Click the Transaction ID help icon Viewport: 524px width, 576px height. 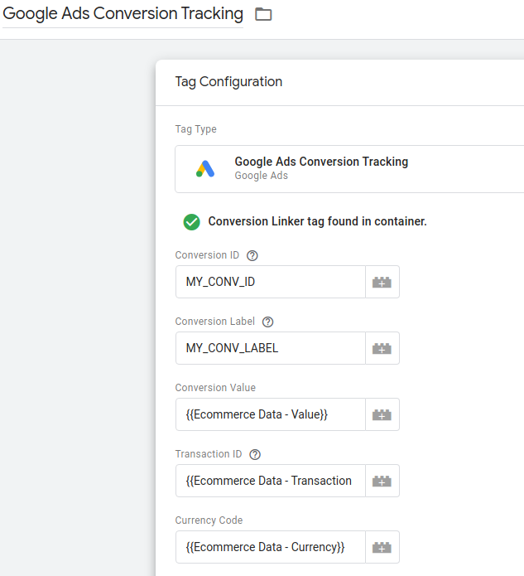pyautogui.click(x=255, y=454)
